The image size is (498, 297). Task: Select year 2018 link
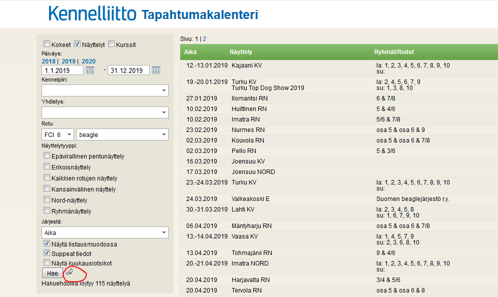pos(49,61)
